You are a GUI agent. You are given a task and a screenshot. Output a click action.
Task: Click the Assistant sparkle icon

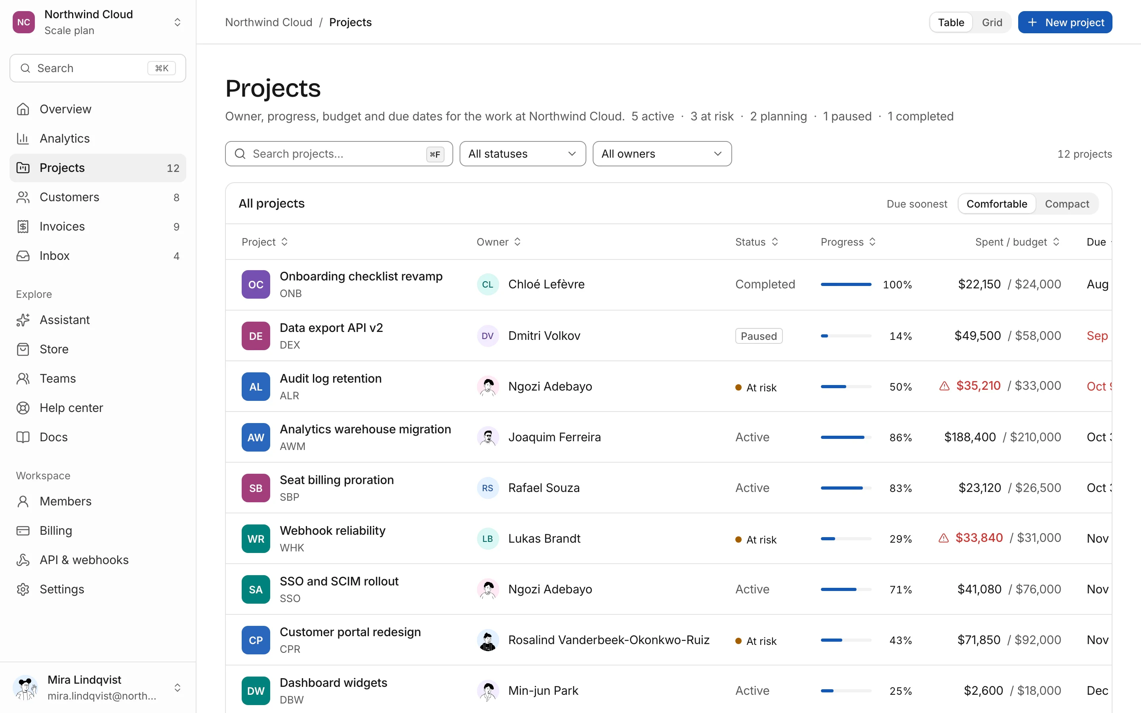tap(23, 320)
